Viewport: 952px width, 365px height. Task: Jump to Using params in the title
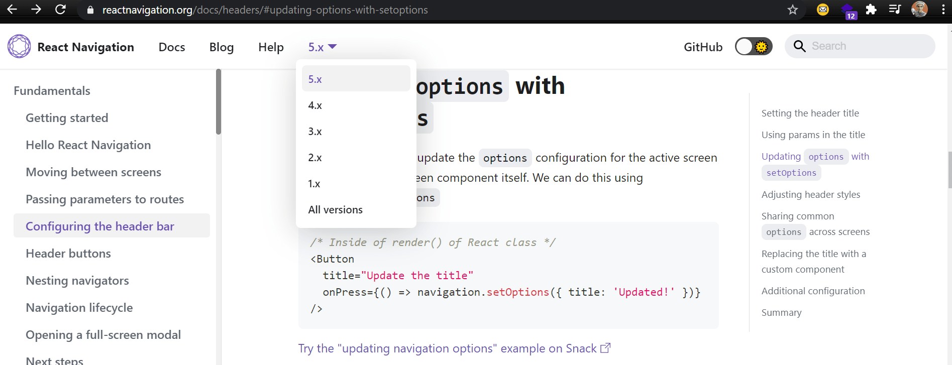tap(813, 135)
